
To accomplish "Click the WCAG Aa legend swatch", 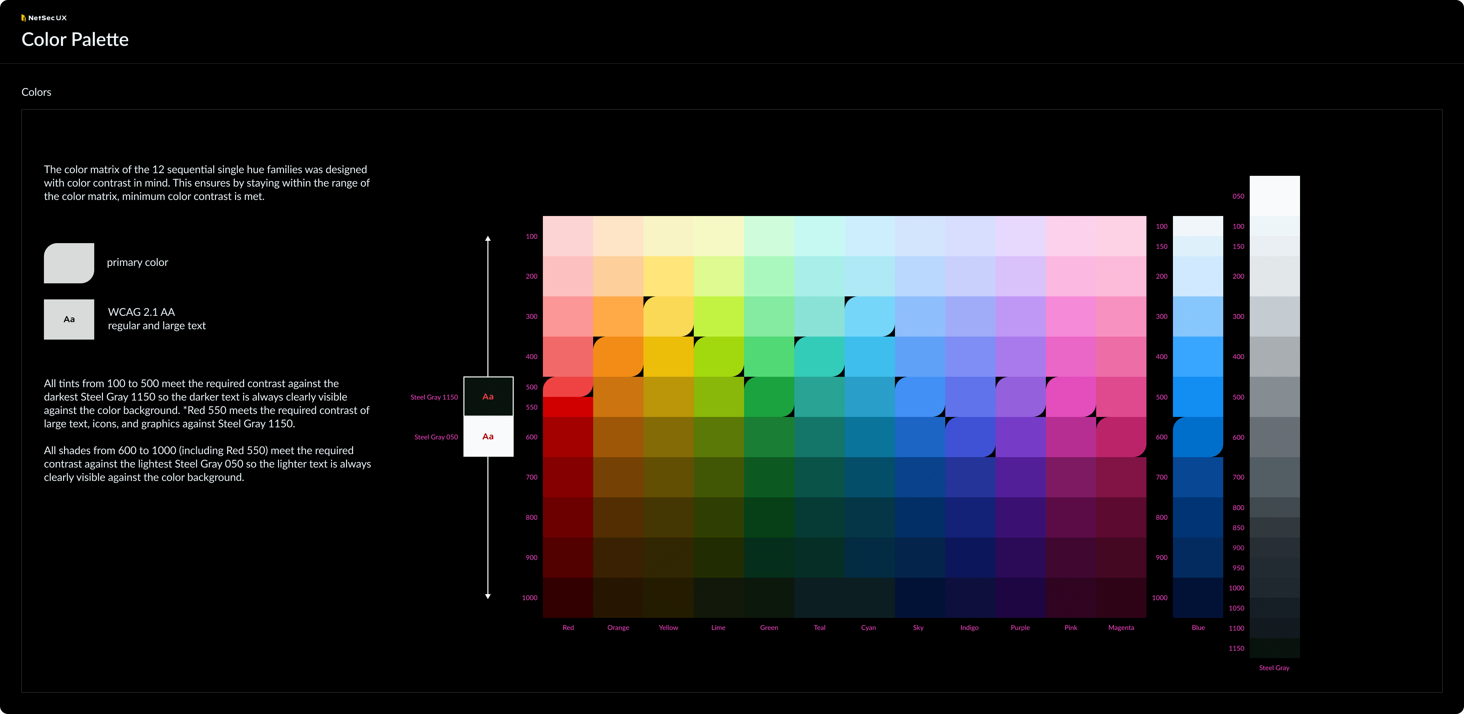I will (x=69, y=319).
